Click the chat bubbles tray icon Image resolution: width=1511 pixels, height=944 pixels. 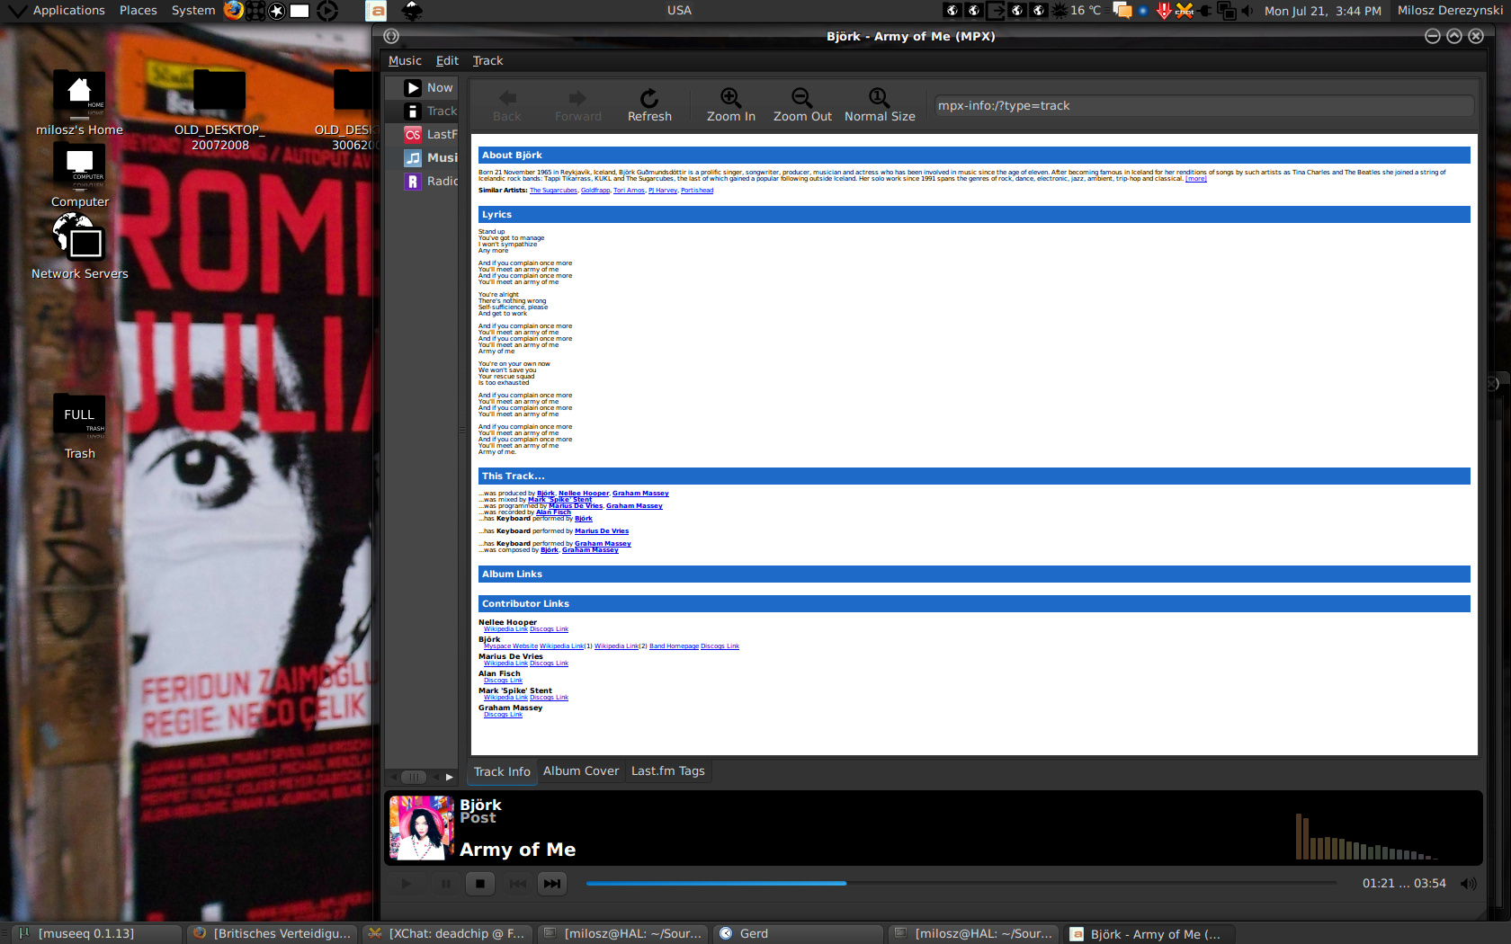coord(1122,11)
